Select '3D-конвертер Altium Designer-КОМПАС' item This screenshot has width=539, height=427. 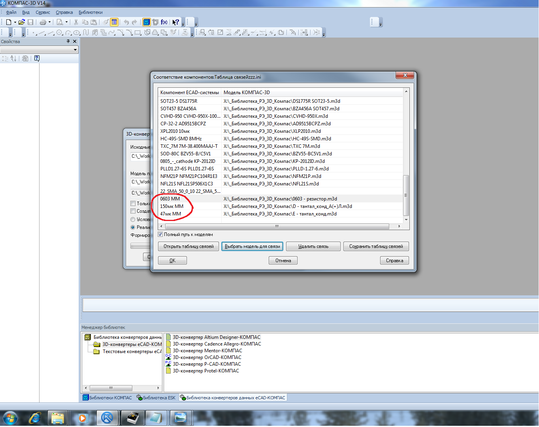point(217,337)
